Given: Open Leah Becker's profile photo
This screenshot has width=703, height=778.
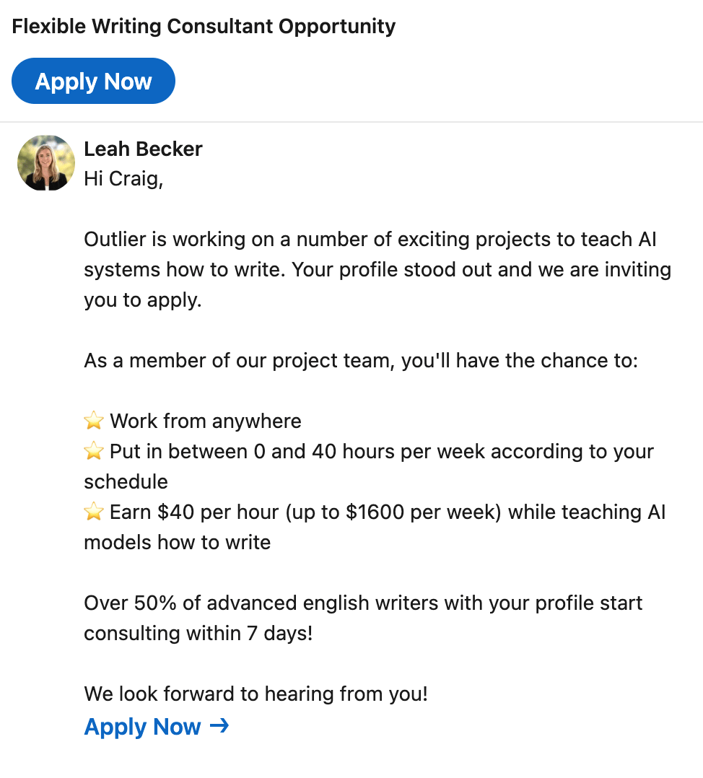Looking at the screenshot, I should [x=45, y=163].
